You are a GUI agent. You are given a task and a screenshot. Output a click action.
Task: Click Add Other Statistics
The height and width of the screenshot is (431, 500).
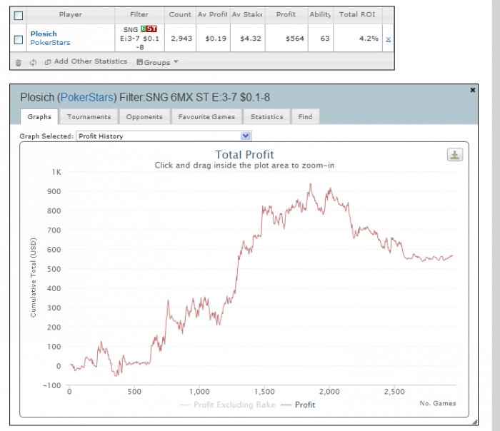(x=86, y=61)
